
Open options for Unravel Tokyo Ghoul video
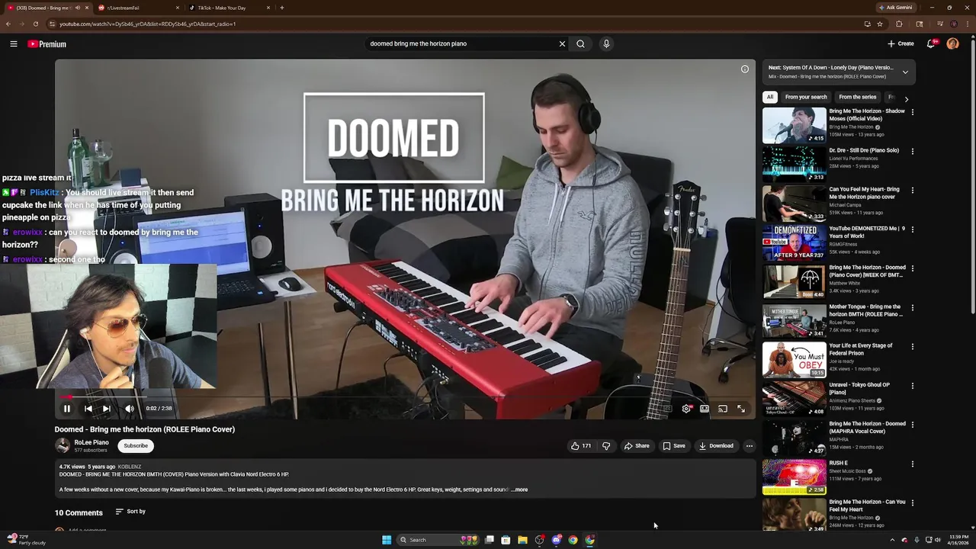912,386
